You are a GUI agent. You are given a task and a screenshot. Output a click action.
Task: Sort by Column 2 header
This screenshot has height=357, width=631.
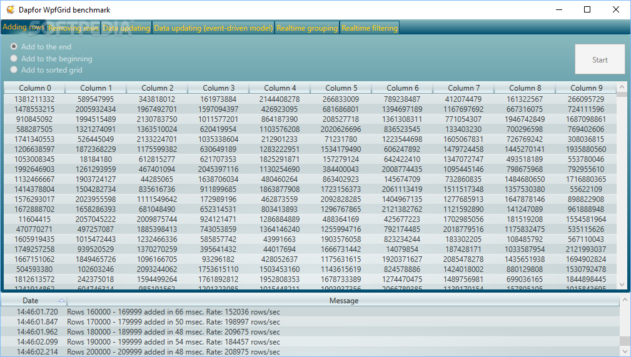(158, 88)
